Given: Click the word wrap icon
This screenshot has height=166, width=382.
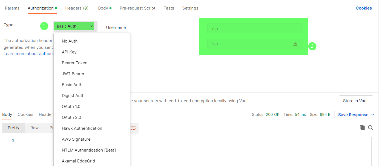Looking at the screenshot, I should point(133,128).
